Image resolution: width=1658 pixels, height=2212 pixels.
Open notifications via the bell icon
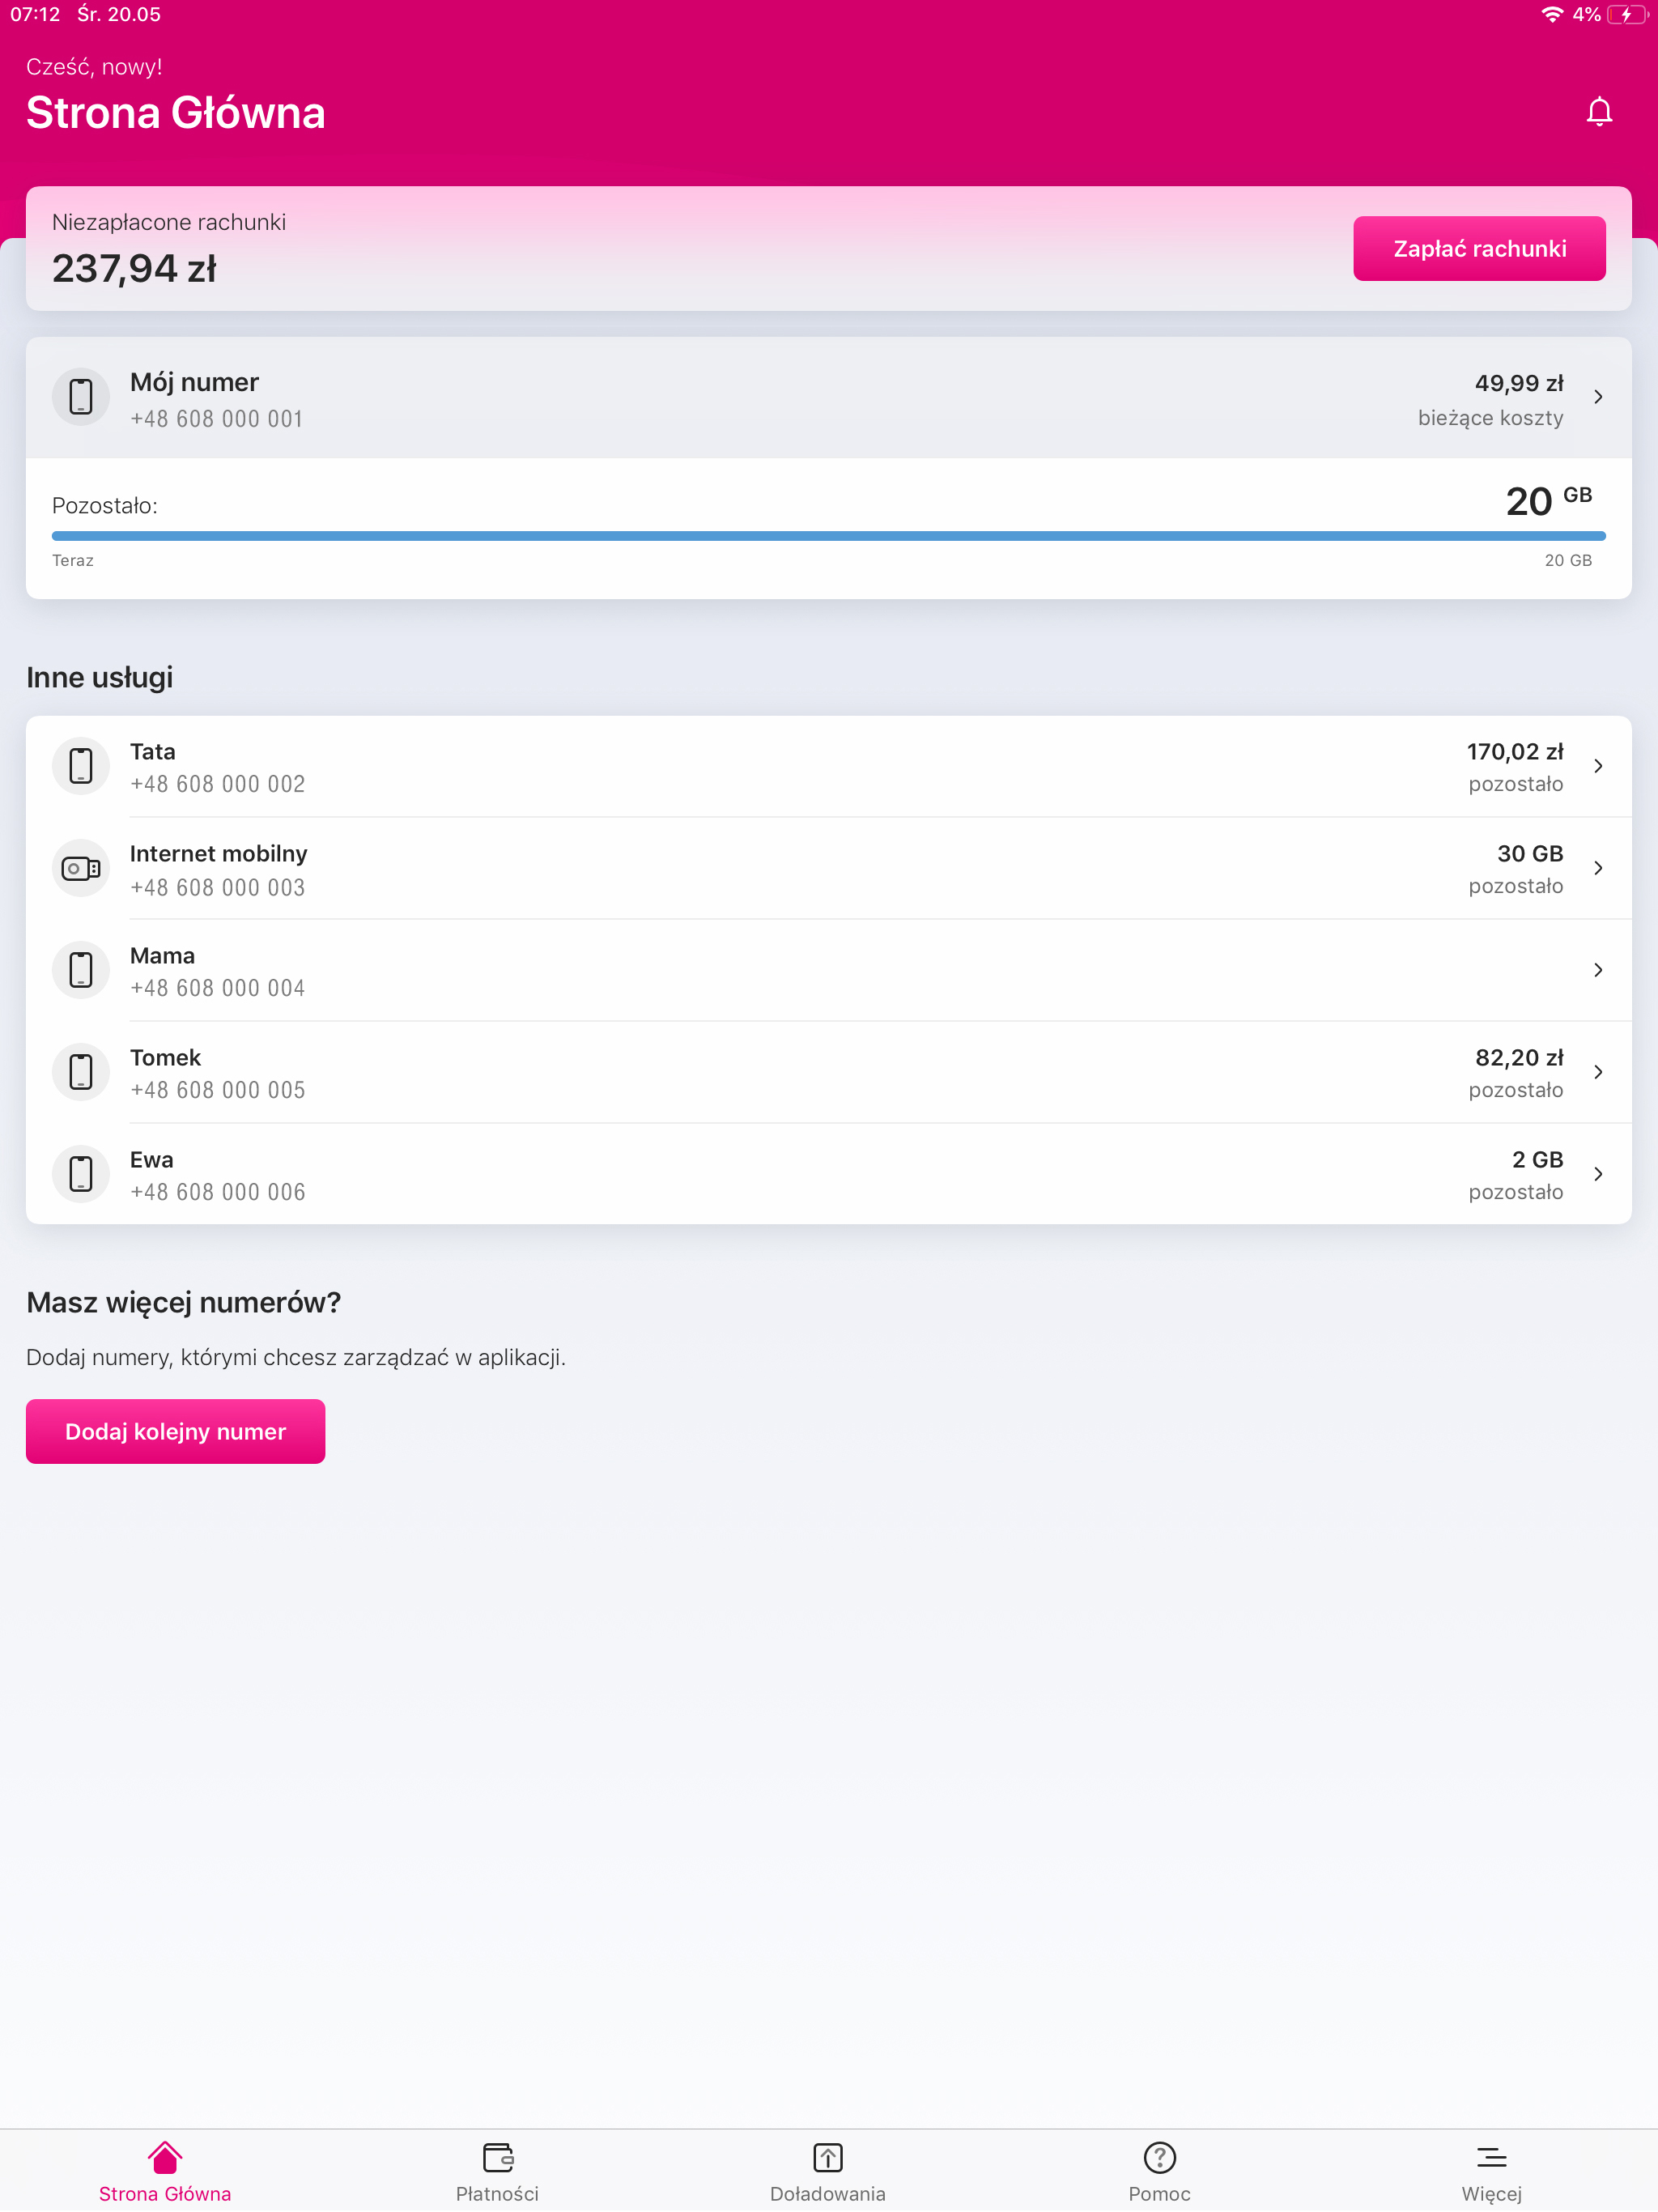click(x=1598, y=112)
